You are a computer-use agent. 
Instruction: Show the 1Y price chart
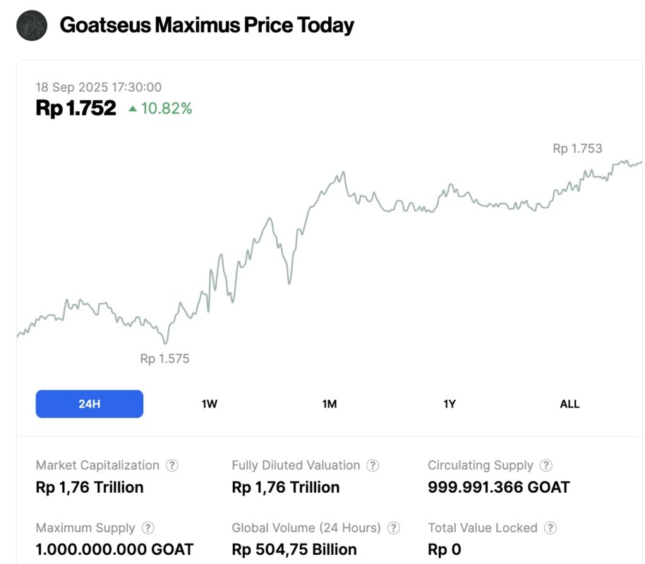[450, 404]
